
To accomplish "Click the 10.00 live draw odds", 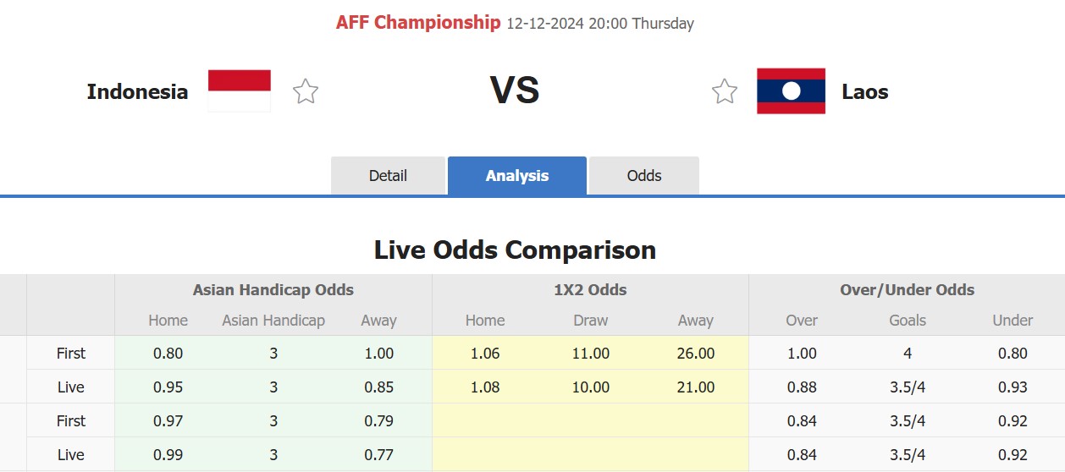I will click(x=591, y=387).
